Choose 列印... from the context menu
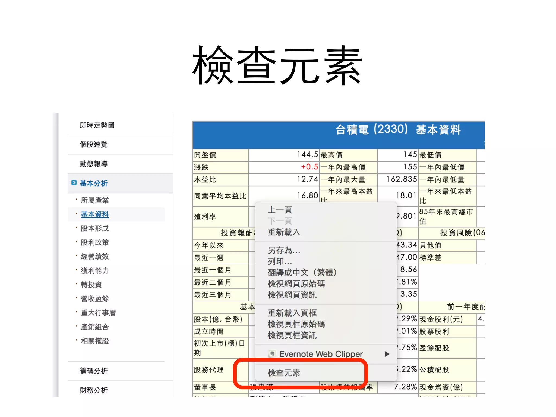Image resolution: width=556 pixels, height=417 pixels. (x=280, y=261)
